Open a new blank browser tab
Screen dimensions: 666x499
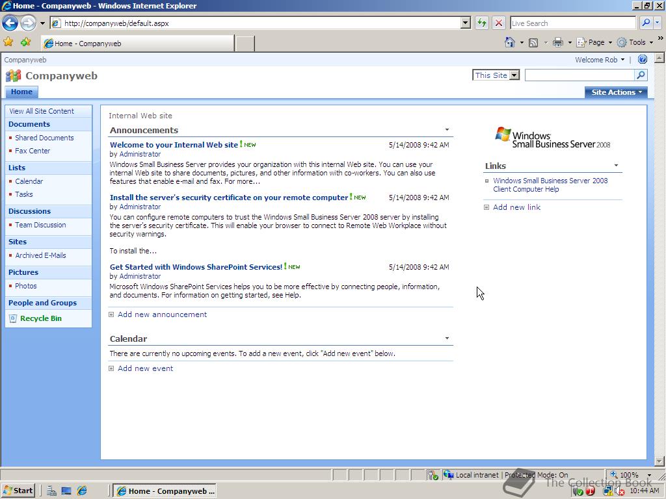[x=245, y=44]
